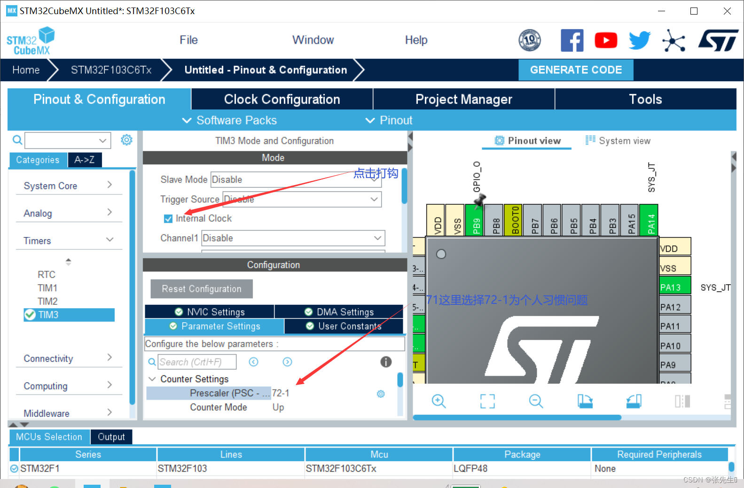
Task: Go to previous parameter search result
Action: coord(253,362)
